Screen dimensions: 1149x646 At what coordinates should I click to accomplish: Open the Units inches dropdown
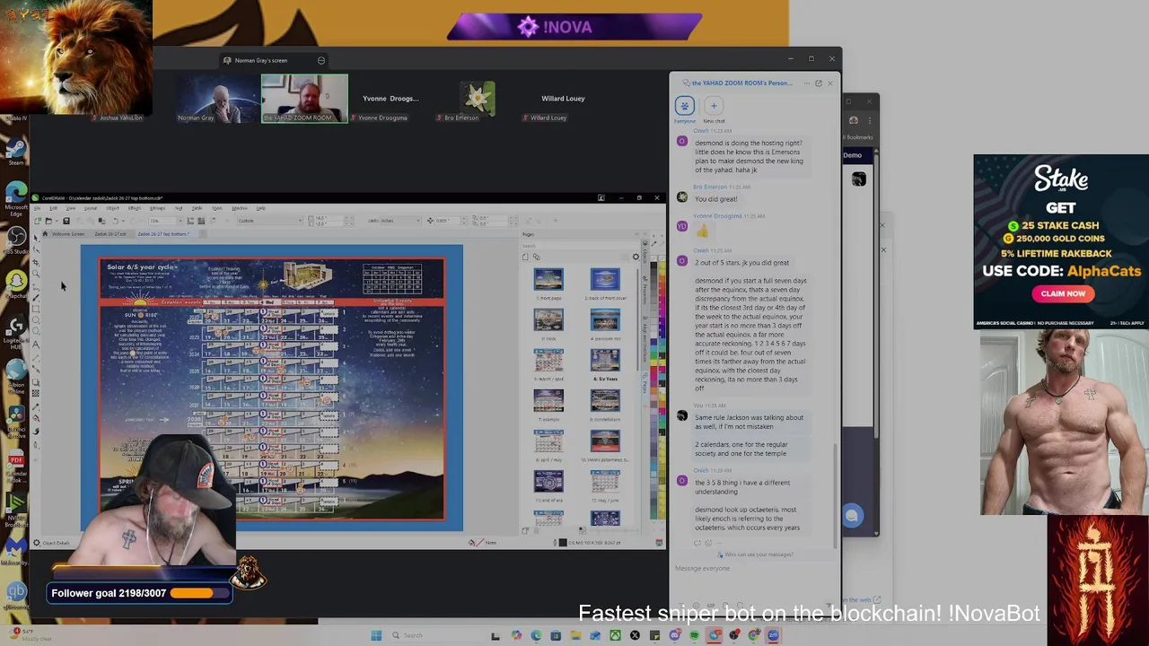tap(417, 220)
